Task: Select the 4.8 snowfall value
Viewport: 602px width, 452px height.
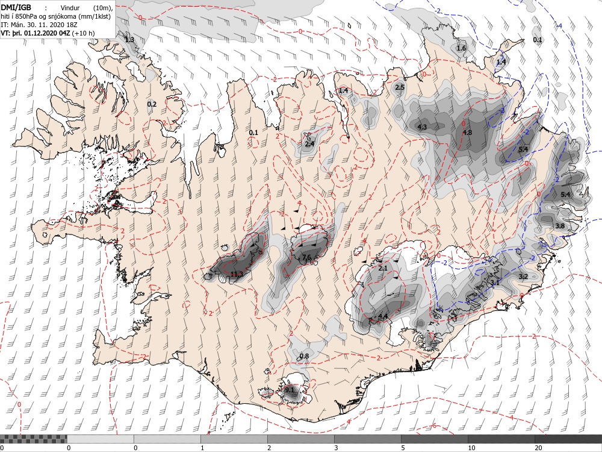Action: point(467,133)
